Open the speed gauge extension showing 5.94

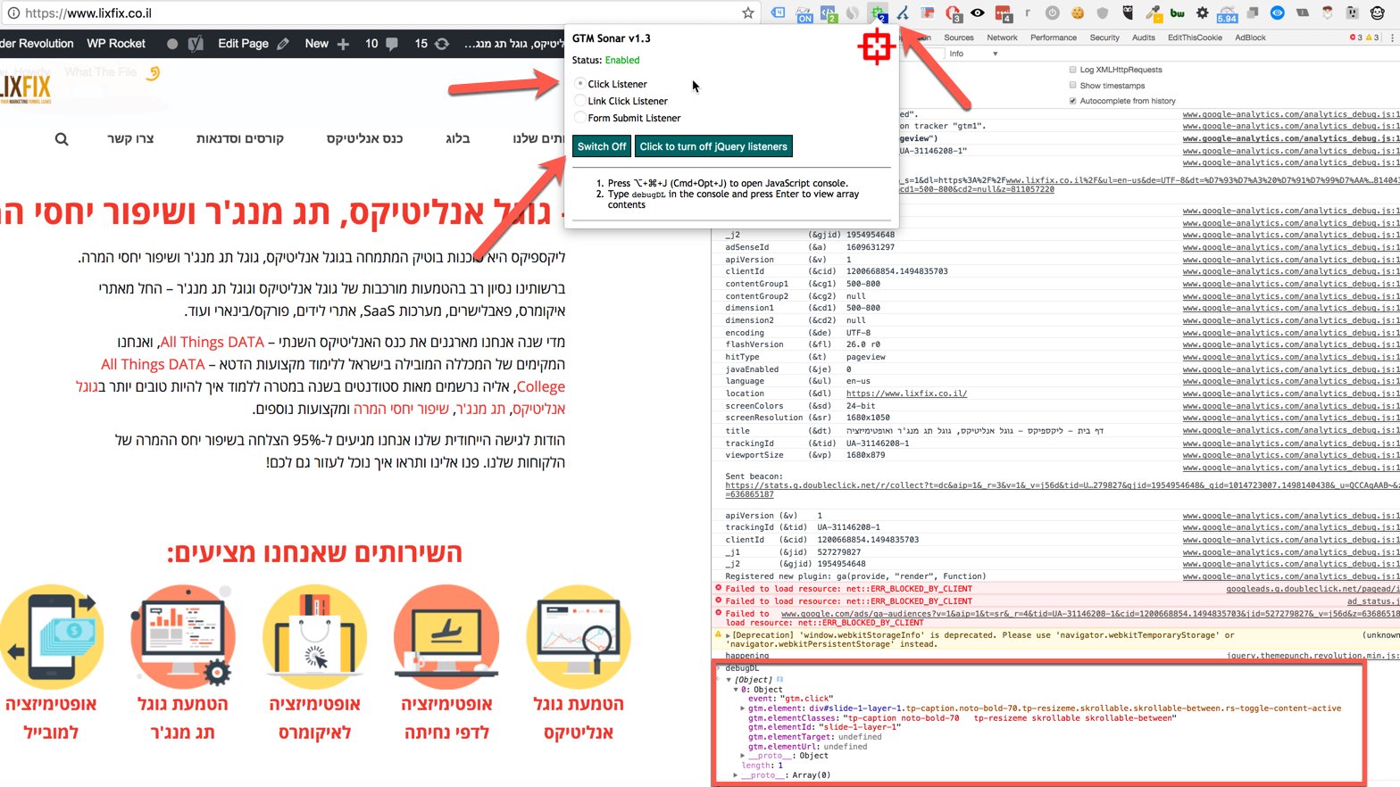(1228, 13)
